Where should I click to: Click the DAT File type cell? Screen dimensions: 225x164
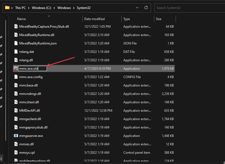pyautogui.click(x=129, y=52)
